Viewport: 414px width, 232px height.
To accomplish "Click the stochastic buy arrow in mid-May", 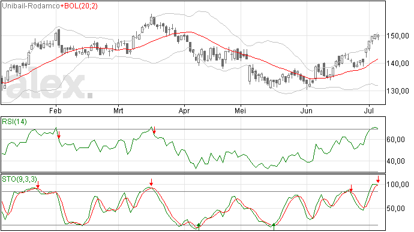I will (x=274, y=227).
